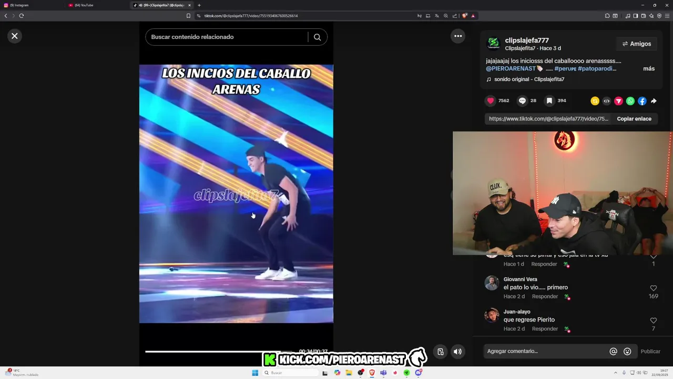
Task: Pause the playing TikTok video
Action: 236,194
